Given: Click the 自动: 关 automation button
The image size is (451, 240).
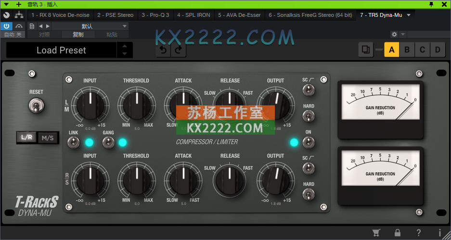Looking at the screenshot, I should tap(13, 35).
